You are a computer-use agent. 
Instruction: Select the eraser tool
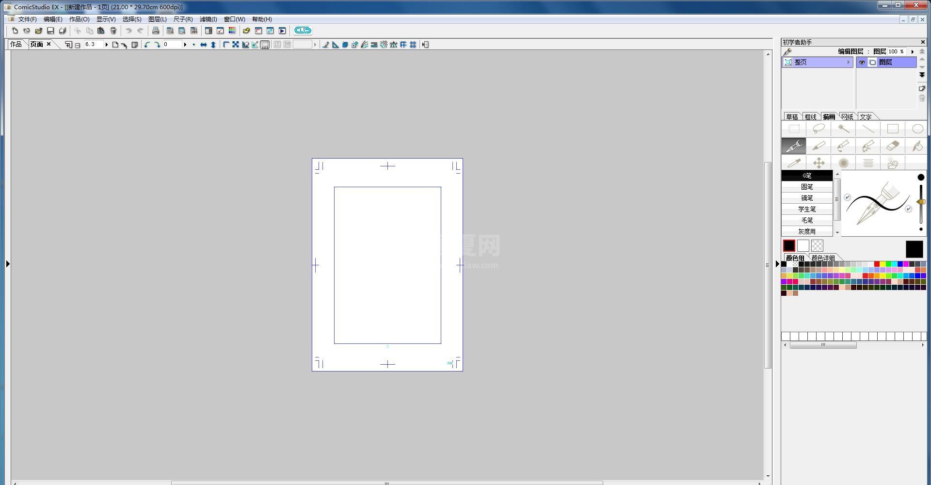[893, 146]
